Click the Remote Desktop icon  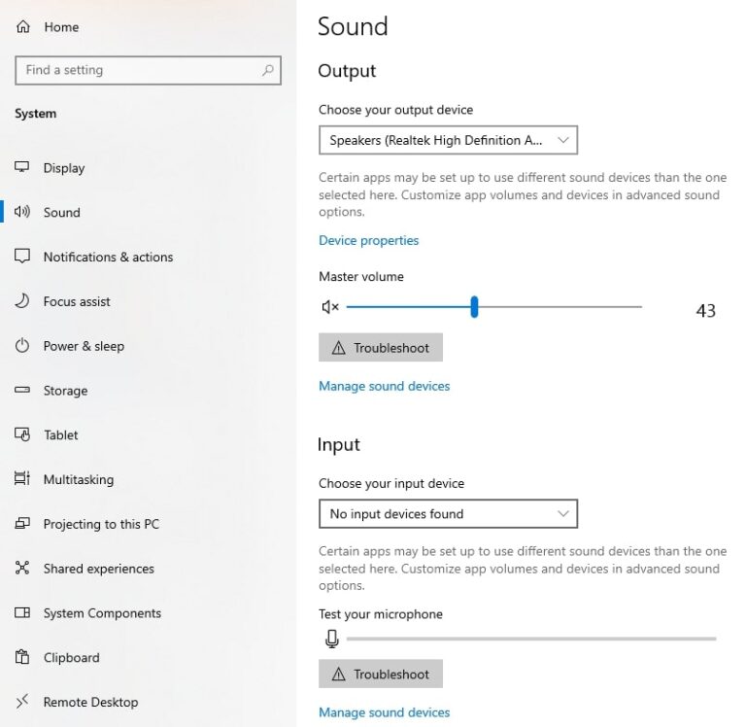[22, 702]
